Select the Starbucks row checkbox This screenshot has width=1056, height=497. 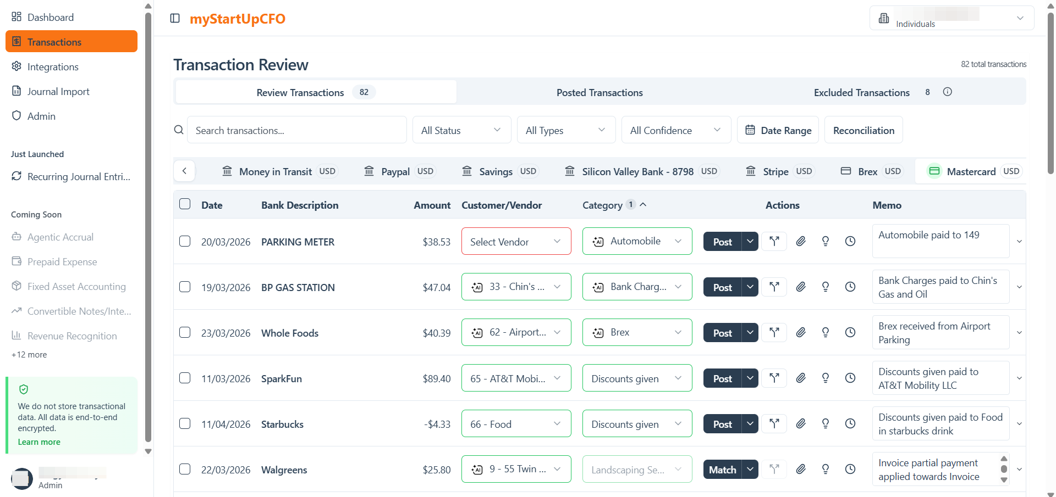point(185,423)
